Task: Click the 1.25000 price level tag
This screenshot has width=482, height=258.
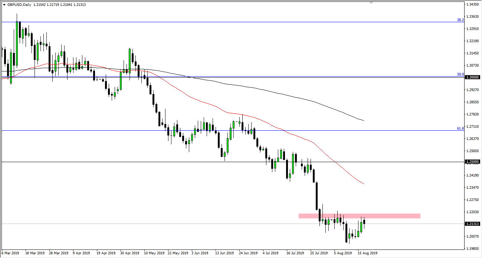Action: point(473,162)
